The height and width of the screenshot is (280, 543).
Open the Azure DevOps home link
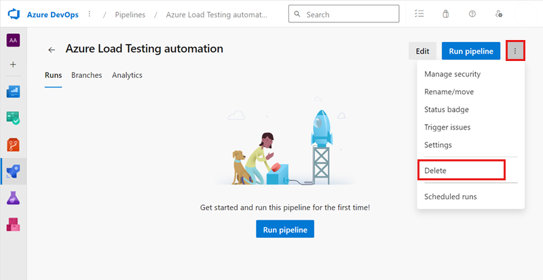pos(53,15)
